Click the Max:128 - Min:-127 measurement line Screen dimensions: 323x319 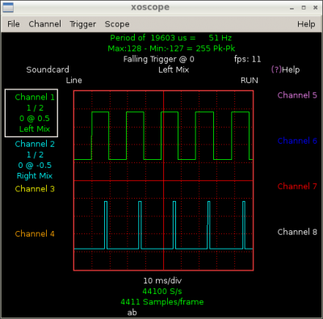(x=171, y=48)
